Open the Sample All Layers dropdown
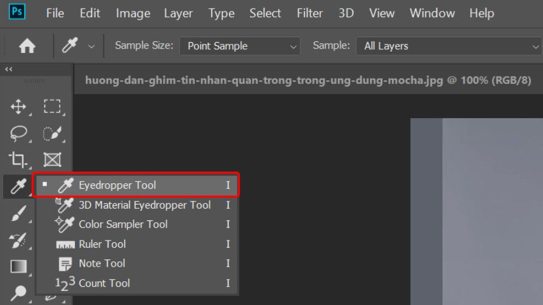Screen dimensions: 543x305 click(x=449, y=46)
